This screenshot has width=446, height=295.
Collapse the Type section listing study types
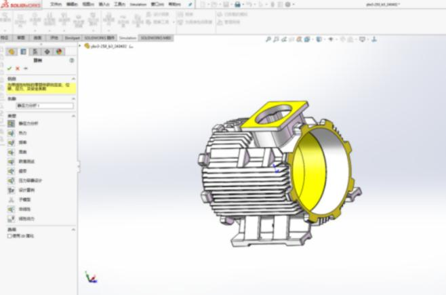click(73, 116)
